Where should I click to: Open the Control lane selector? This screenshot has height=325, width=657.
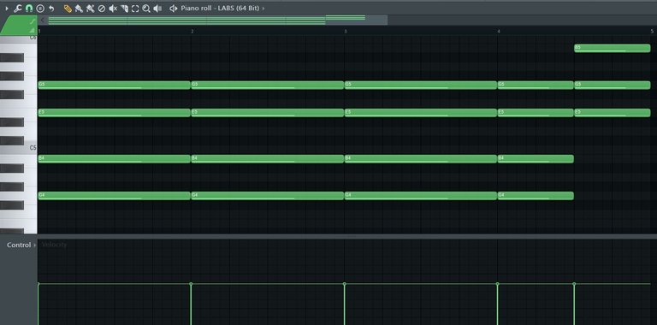[21, 245]
